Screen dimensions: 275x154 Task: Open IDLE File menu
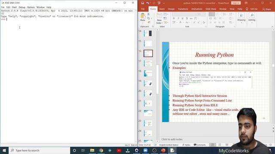click(x=3, y=7)
